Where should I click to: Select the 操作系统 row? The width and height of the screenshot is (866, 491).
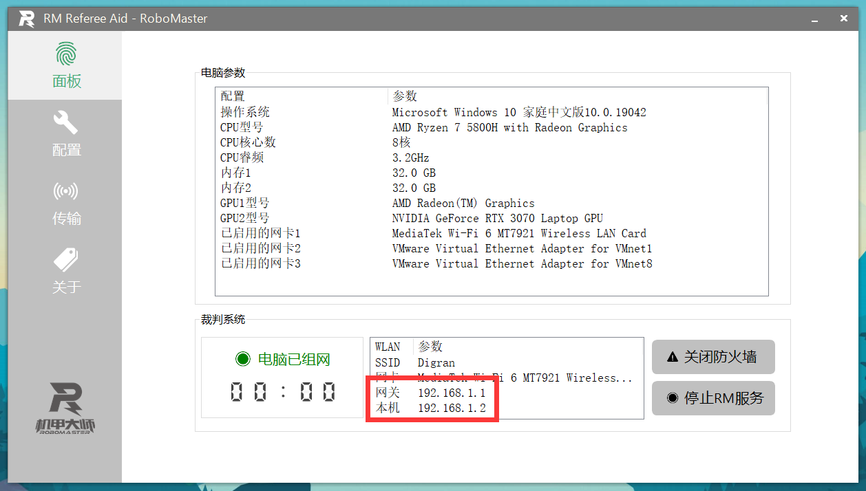(x=492, y=112)
